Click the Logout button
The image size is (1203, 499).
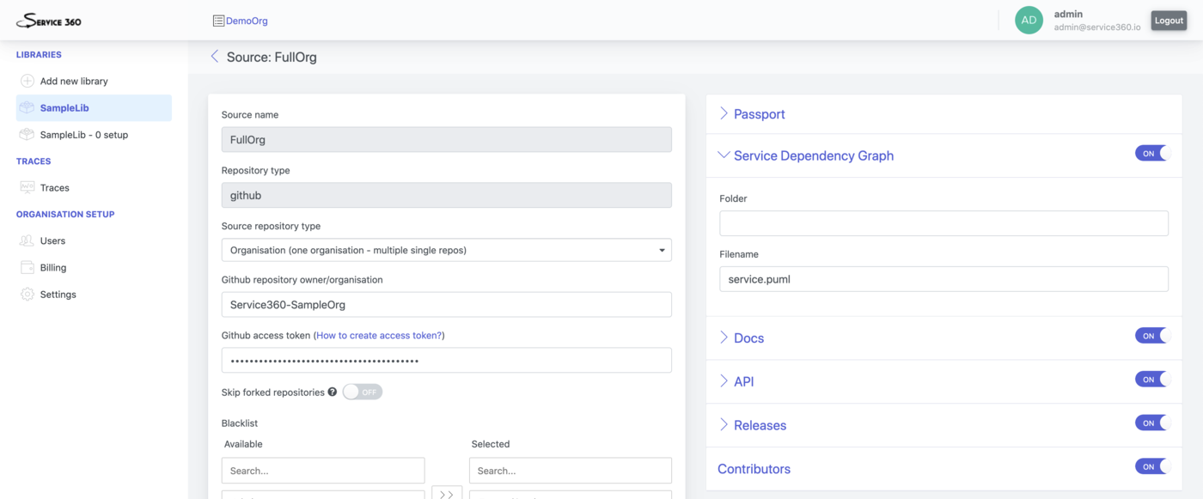click(x=1169, y=21)
